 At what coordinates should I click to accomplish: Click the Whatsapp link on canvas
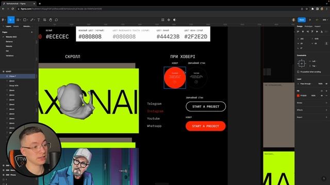click(154, 126)
